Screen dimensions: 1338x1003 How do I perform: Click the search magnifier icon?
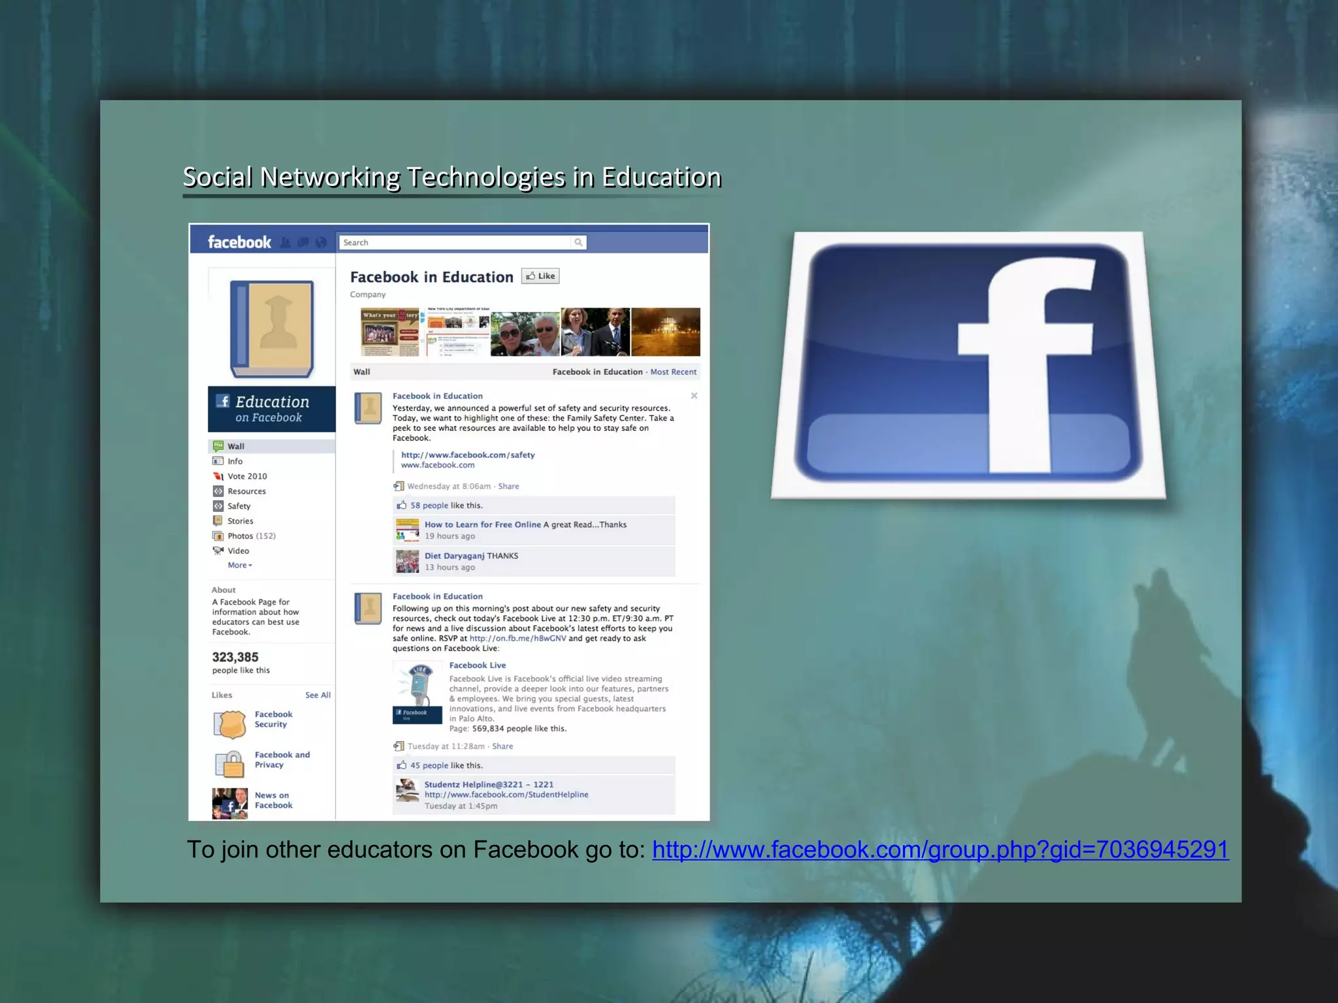tap(578, 242)
